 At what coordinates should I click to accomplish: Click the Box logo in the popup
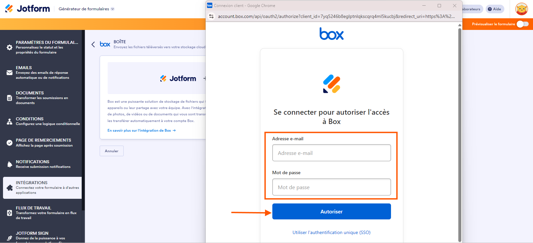tap(332, 34)
